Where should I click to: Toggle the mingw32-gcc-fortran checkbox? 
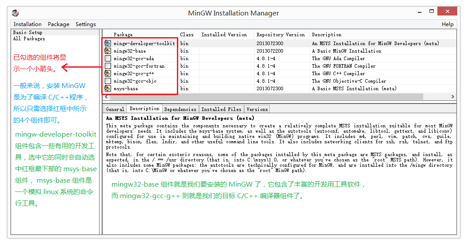pos(108,66)
